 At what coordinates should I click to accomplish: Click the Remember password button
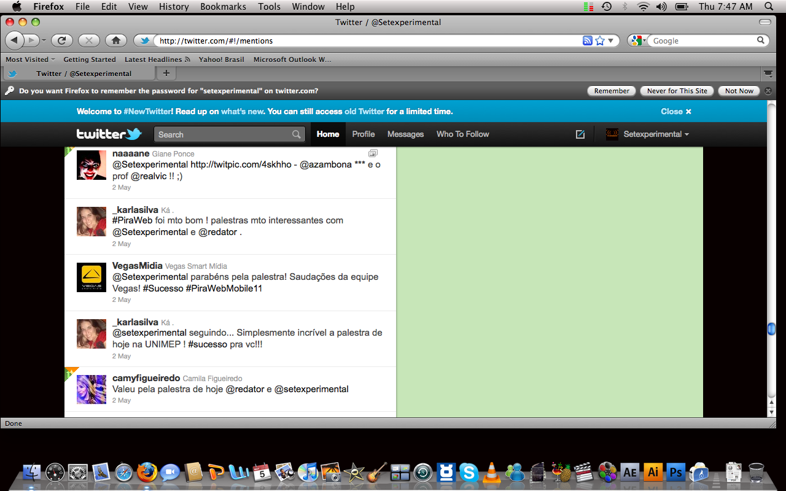click(x=612, y=91)
